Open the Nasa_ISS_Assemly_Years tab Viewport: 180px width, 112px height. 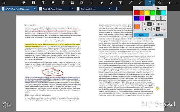(53, 9)
